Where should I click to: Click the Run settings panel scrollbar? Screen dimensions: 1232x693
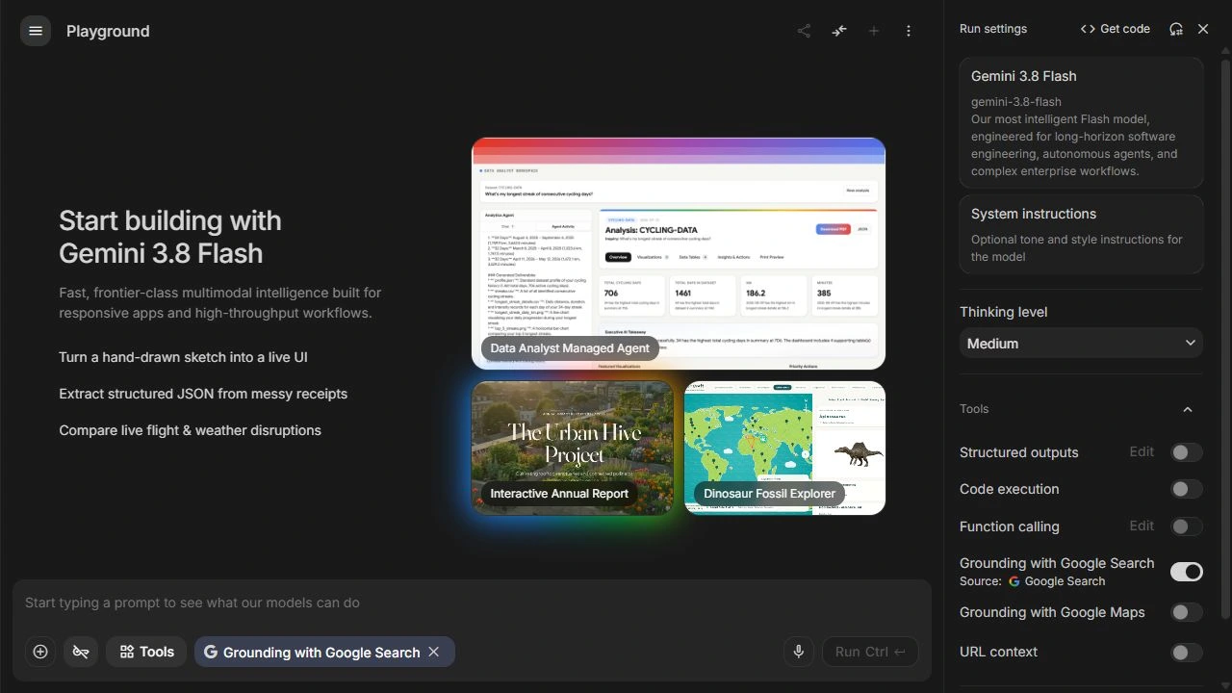[x=1225, y=337]
